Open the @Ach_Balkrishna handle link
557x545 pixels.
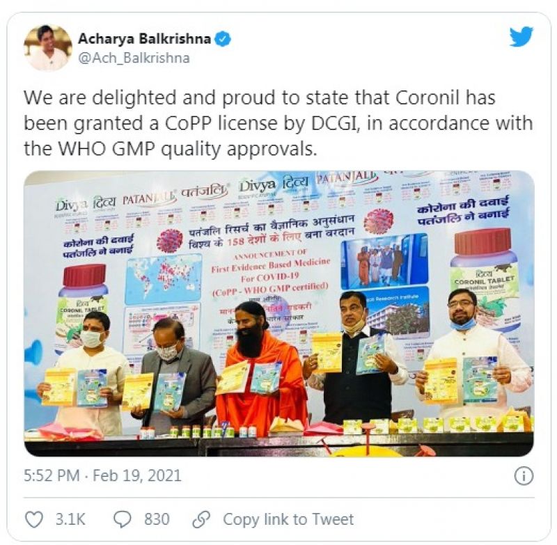click(134, 58)
